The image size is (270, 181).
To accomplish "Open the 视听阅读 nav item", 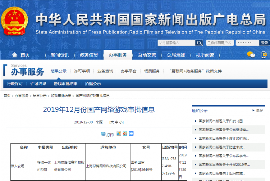I will pos(205,55).
